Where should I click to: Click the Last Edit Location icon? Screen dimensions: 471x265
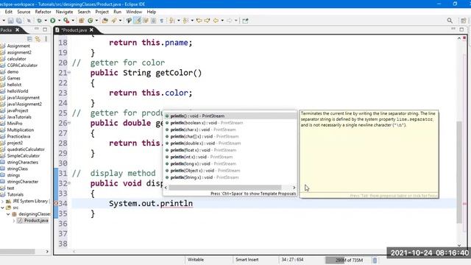coord(199,21)
